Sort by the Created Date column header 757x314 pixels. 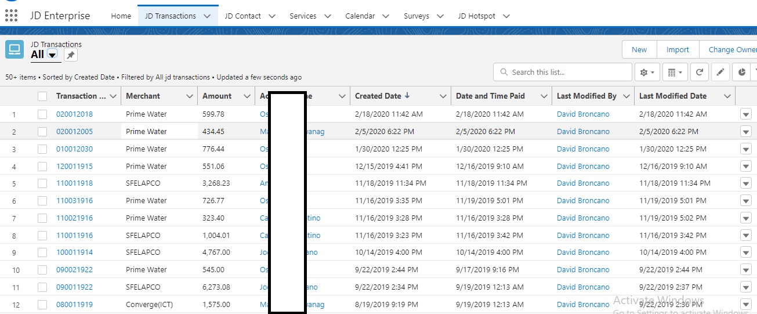point(378,96)
